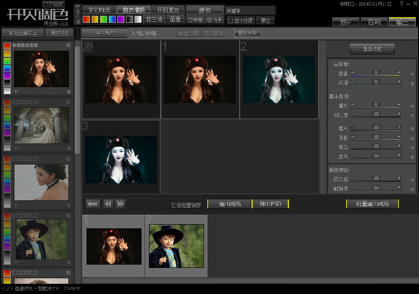The image size is (419, 294).
Task: Click the fast-forward double-arrow icon
Action: point(121,204)
